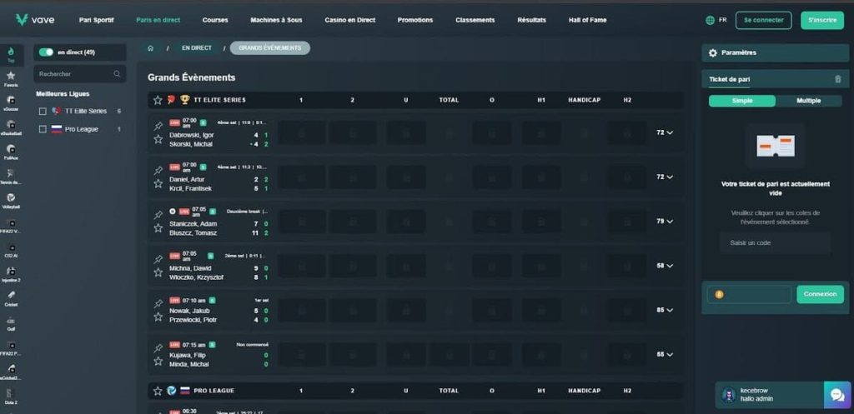
Task: Clear the bet slip with the trash icon
Action: (837, 79)
